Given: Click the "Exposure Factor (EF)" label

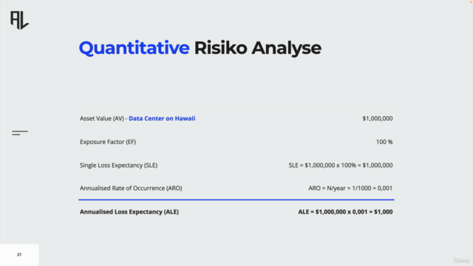Looking at the screenshot, I should (x=108, y=142).
